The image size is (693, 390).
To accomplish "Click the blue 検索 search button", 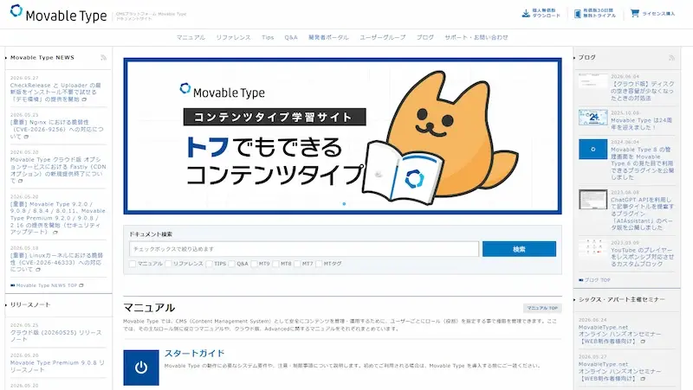I will (x=519, y=249).
